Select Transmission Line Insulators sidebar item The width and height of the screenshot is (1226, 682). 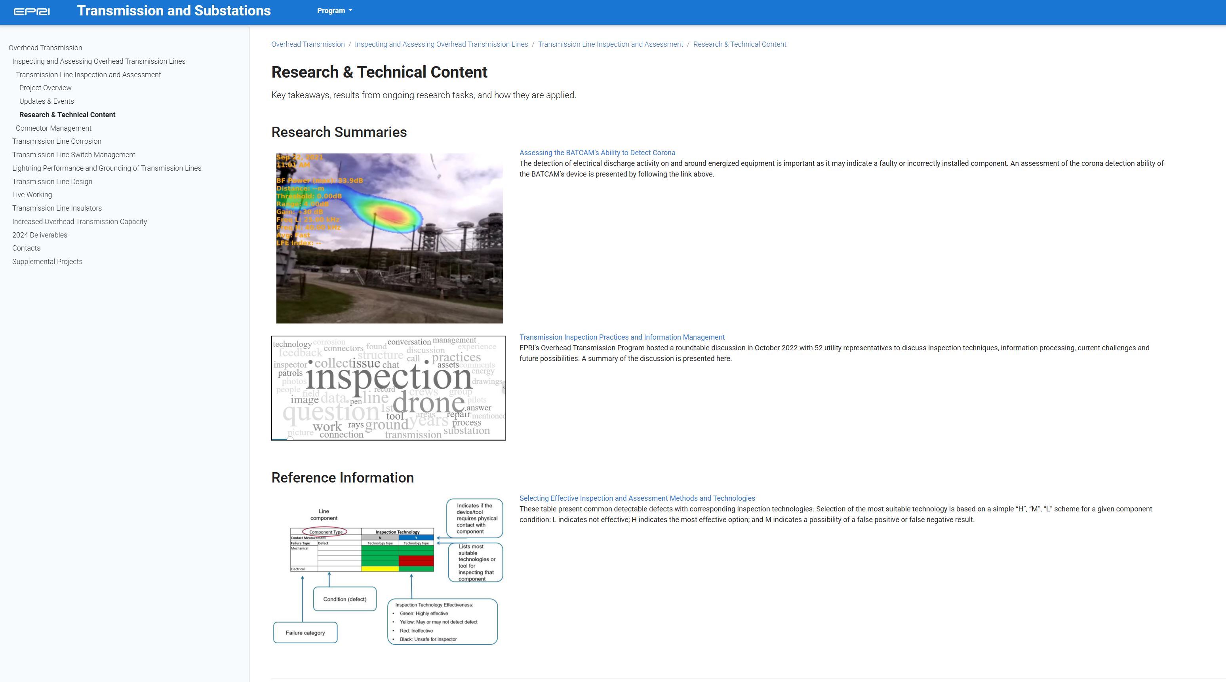pyautogui.click(x=57, y=208)
